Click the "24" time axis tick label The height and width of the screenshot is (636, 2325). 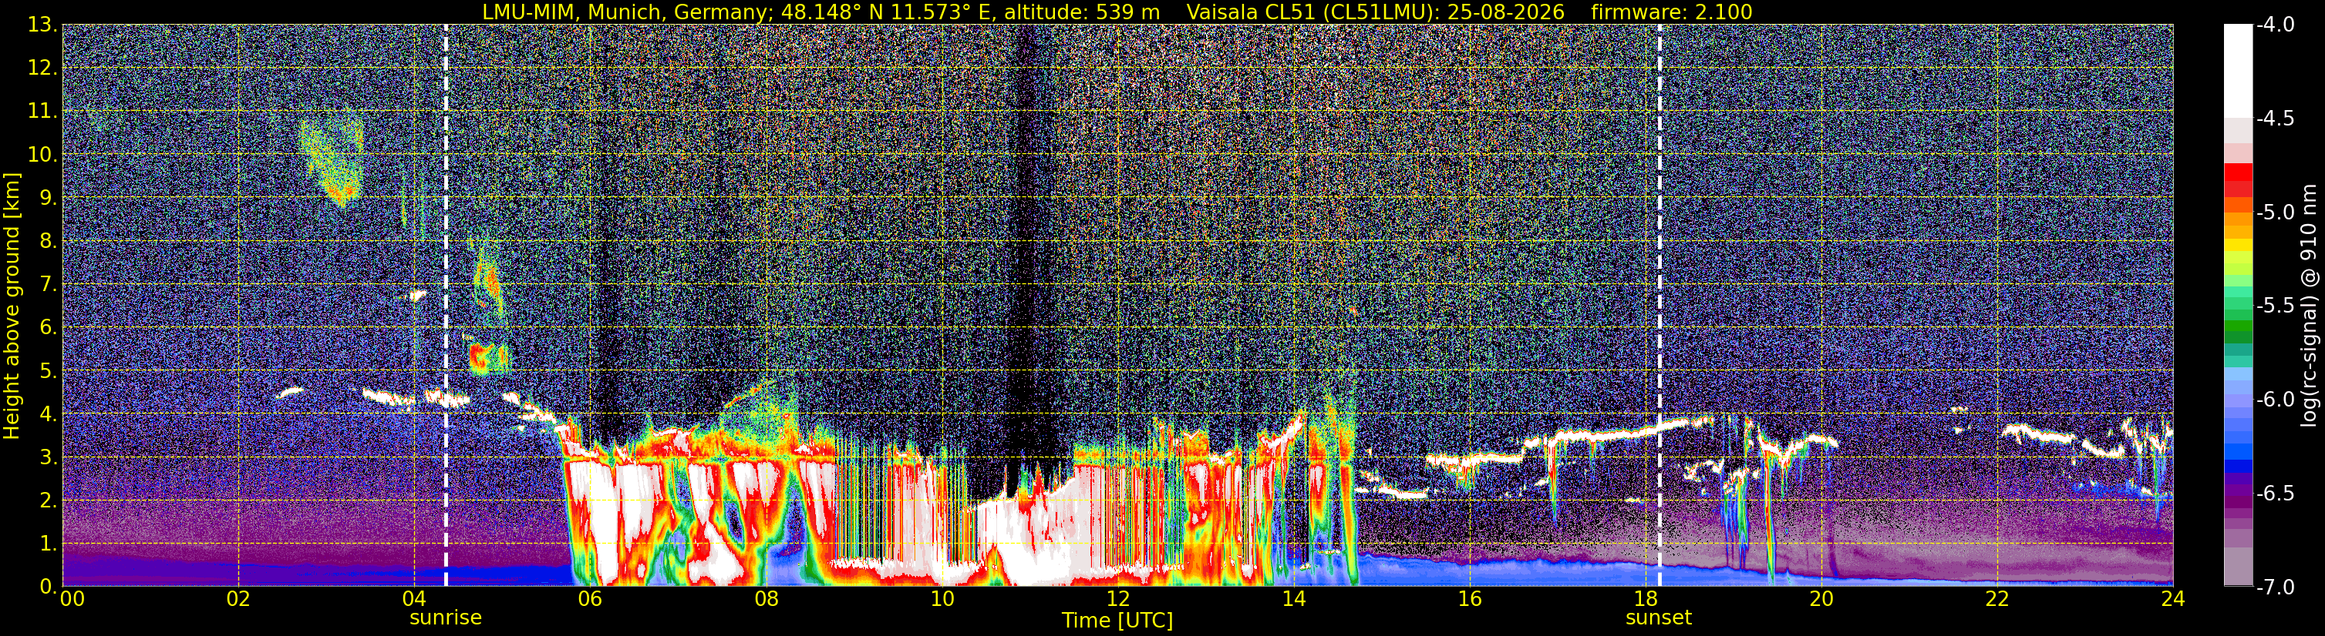point(2173,599)
